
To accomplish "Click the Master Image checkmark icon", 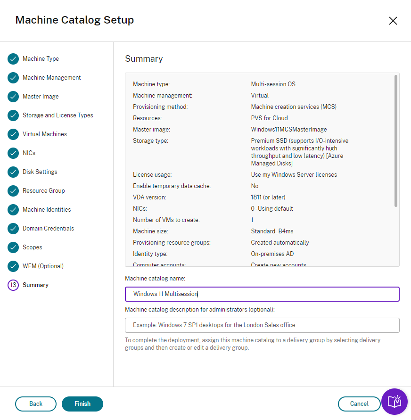I will pyautogui.click(x=13, y=97).
